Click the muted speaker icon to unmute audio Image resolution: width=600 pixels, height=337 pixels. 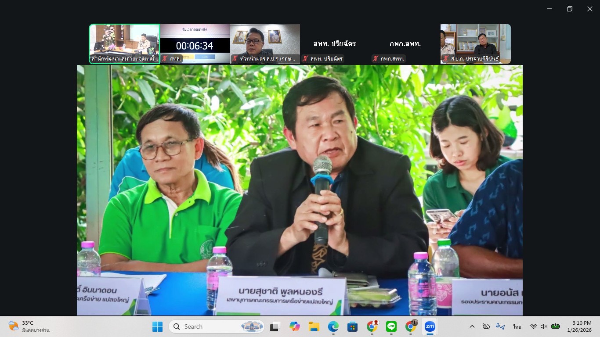545,326
